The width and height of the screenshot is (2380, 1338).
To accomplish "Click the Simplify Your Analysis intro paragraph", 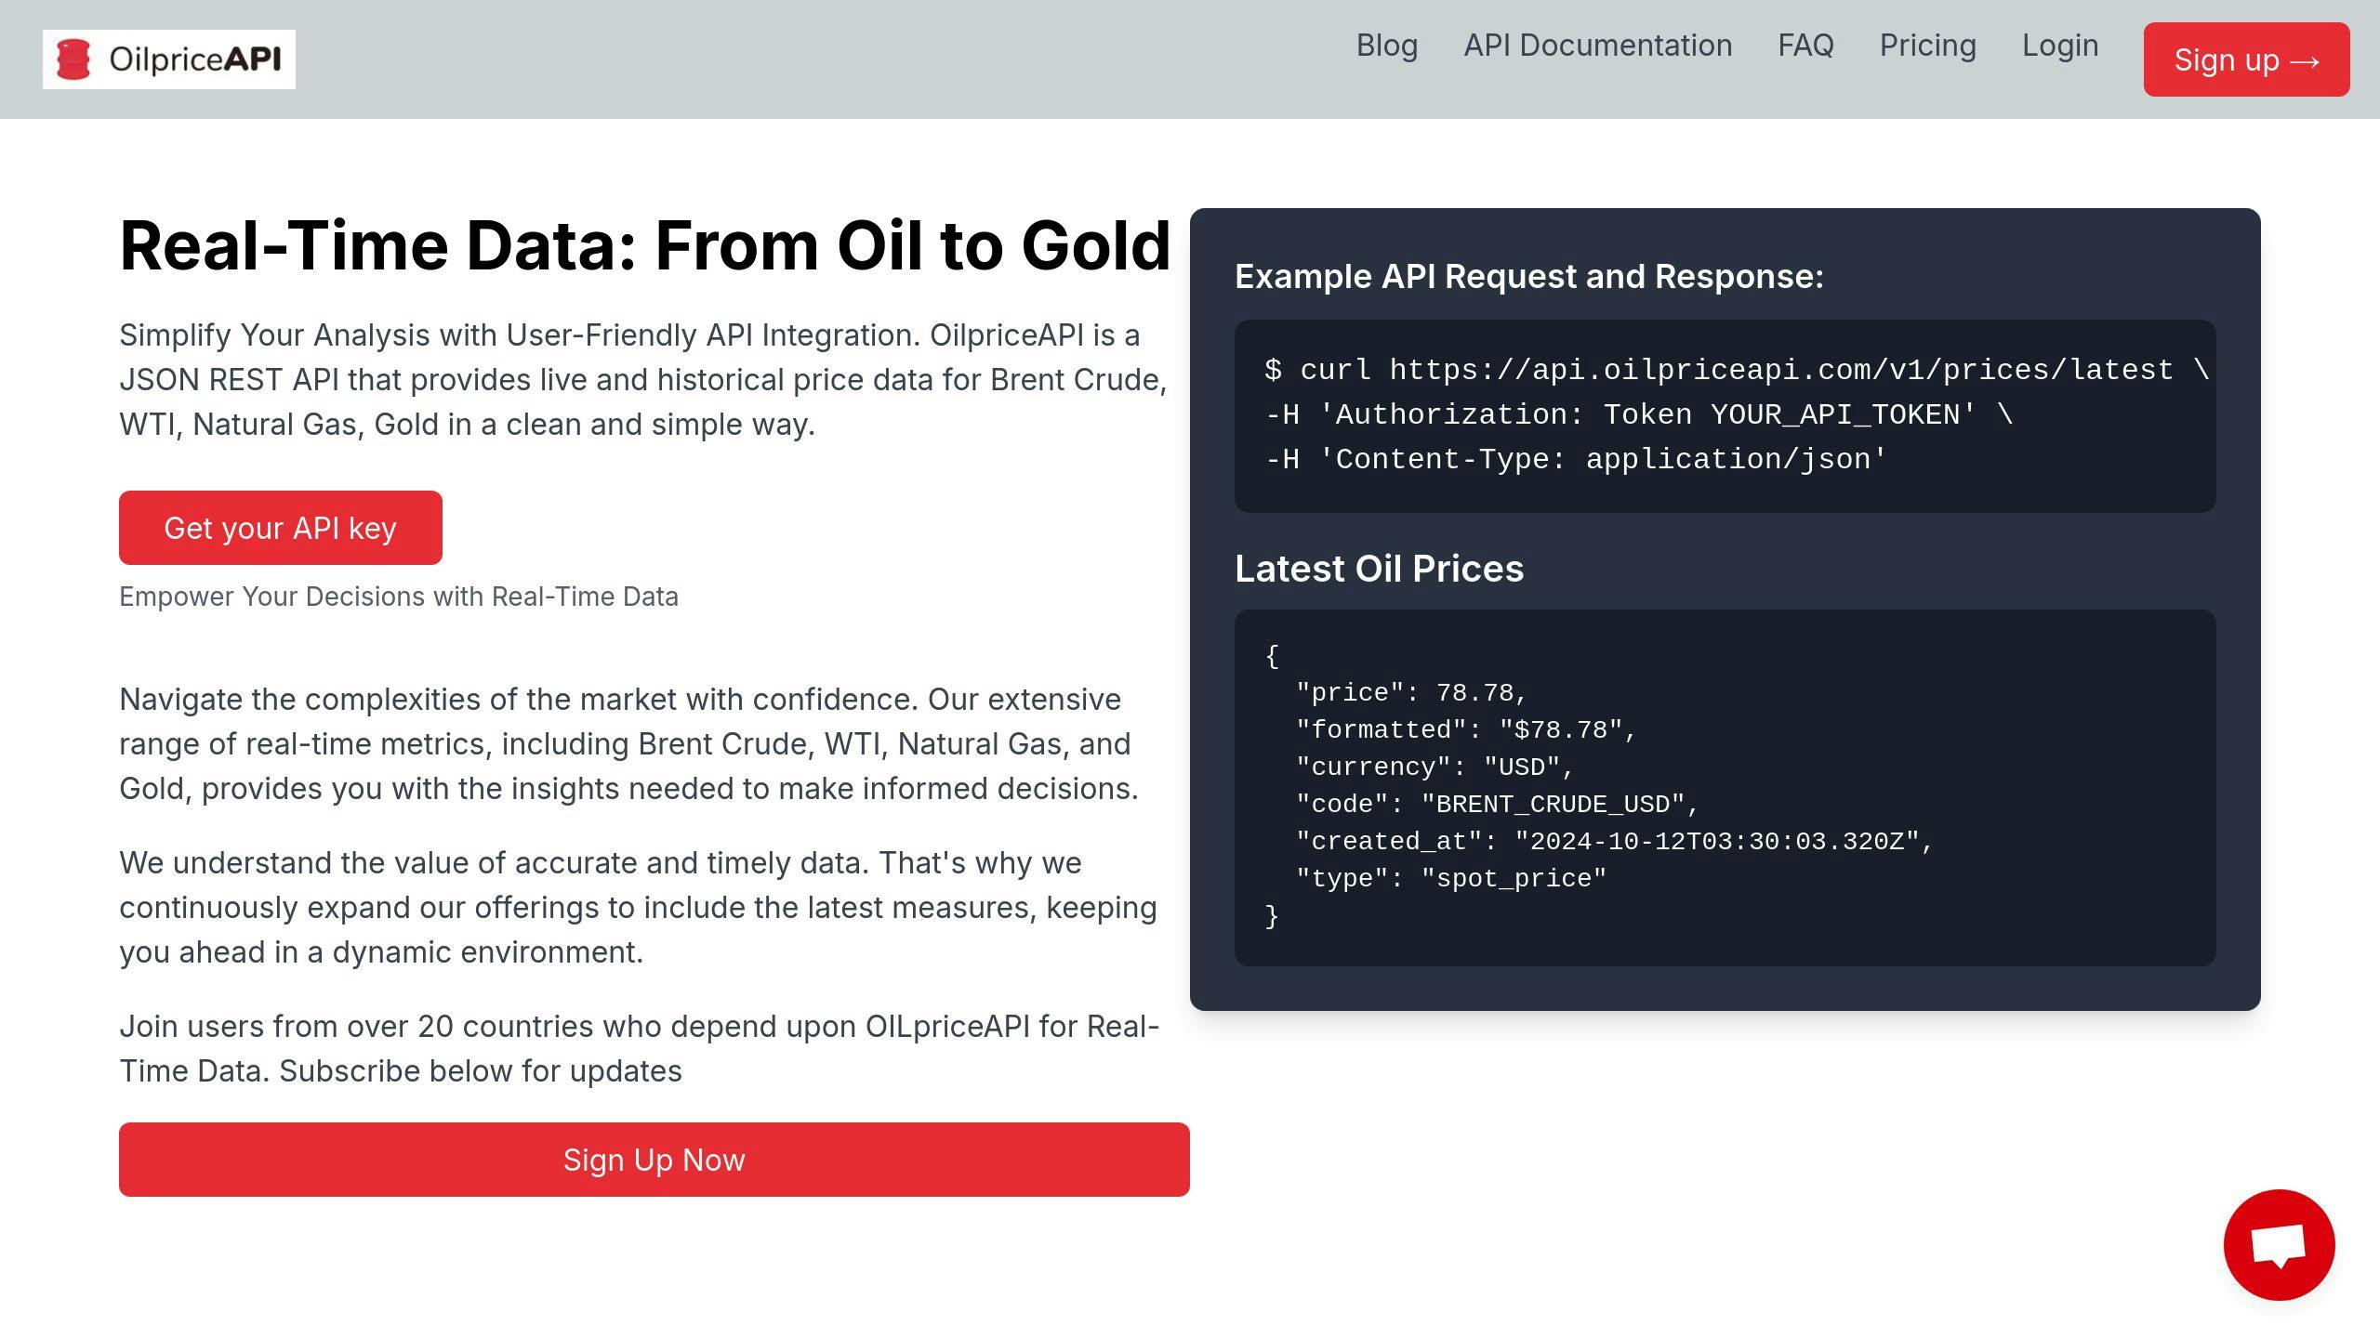I will (643, 379).
